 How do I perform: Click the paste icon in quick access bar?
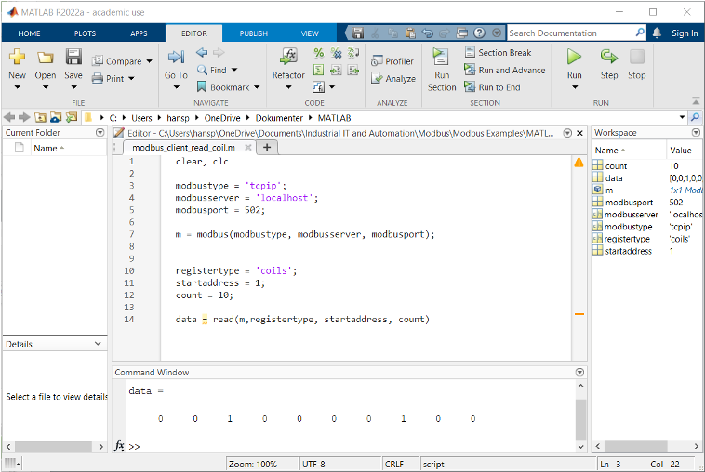(x=410, y=33)
